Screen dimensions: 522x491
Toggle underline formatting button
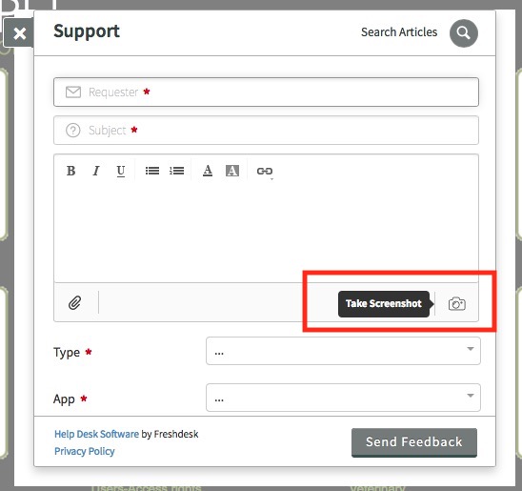pos(121,172)
